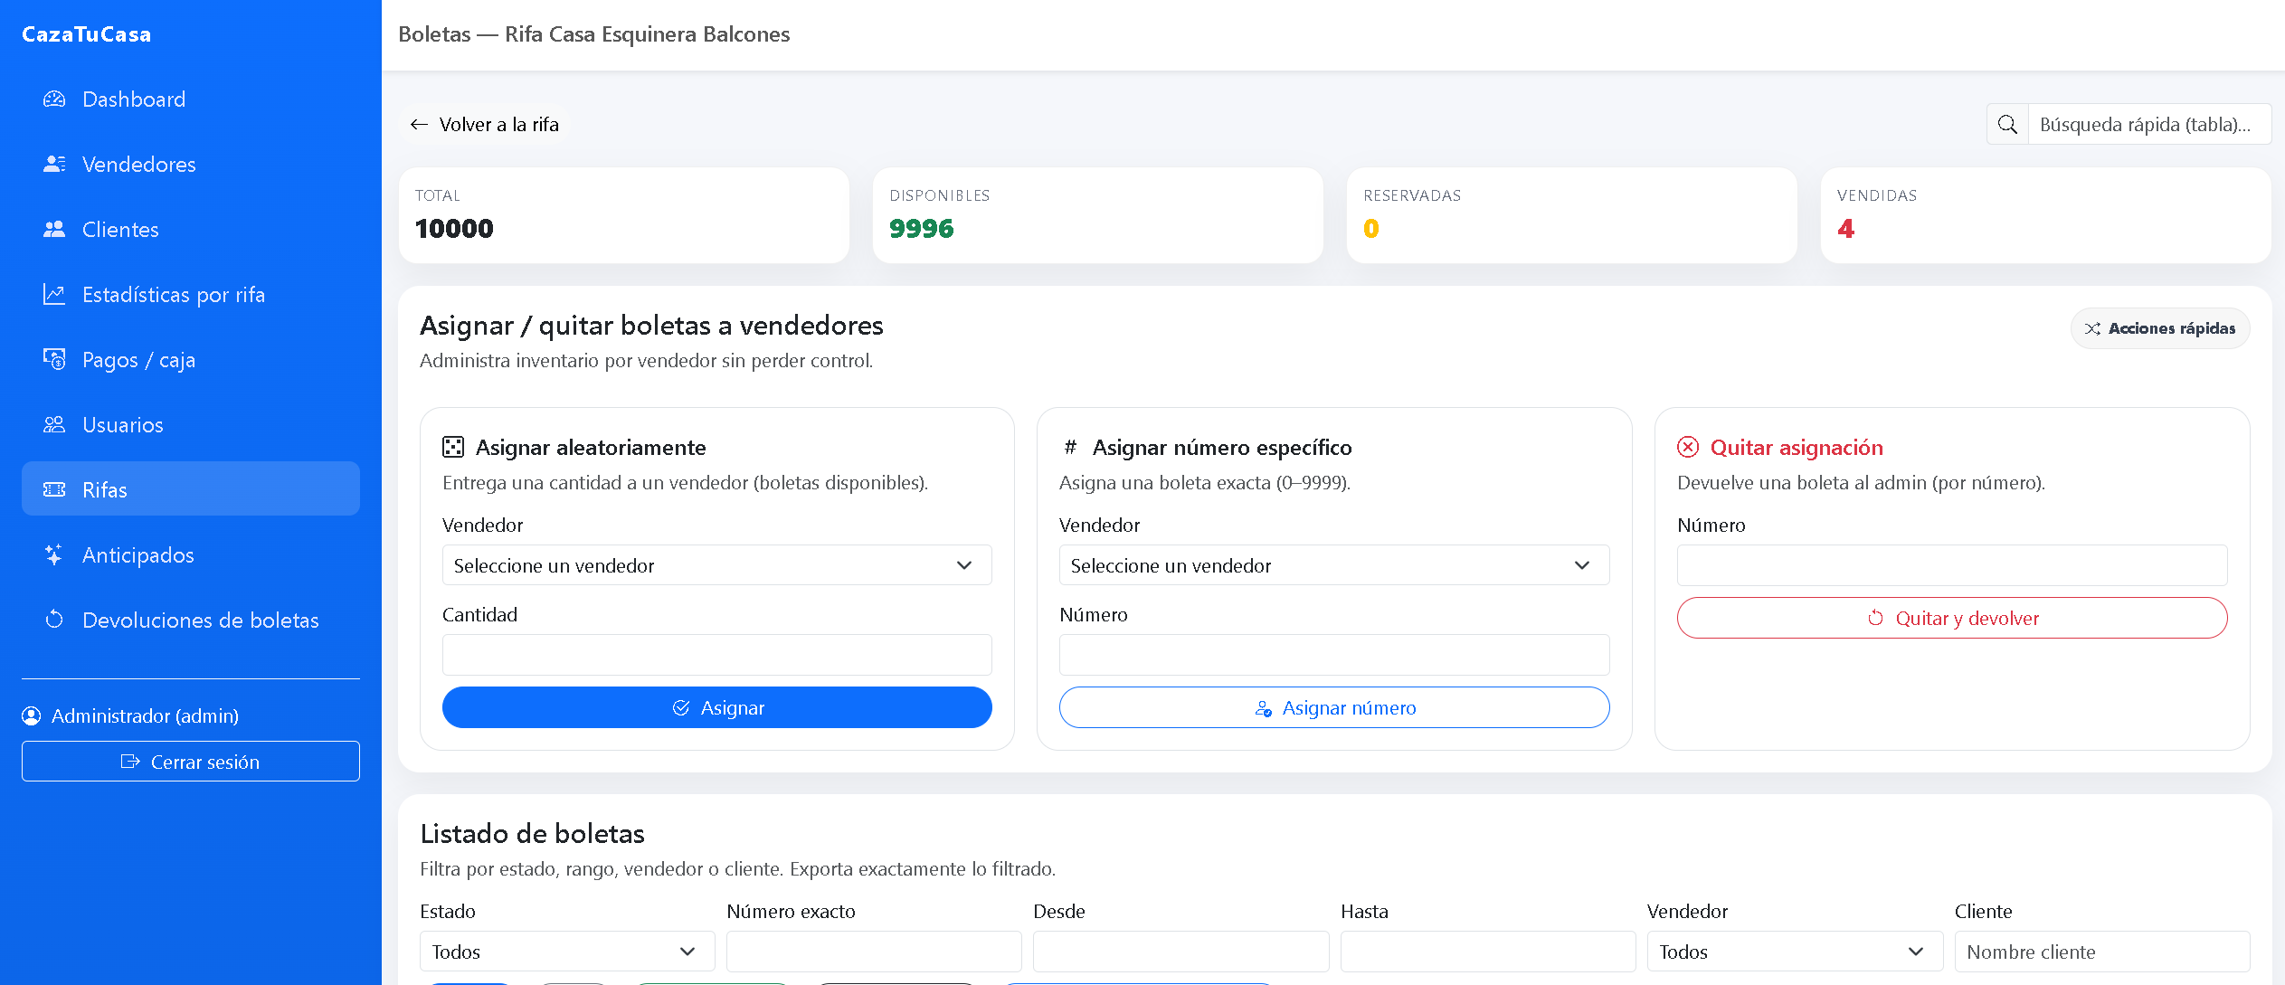Focus the Cantidad input field
This screenshot has height=985, width=2285.
tap(716, 656)
